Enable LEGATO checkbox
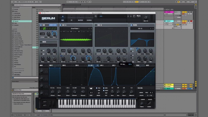 [x=138, y=95]
